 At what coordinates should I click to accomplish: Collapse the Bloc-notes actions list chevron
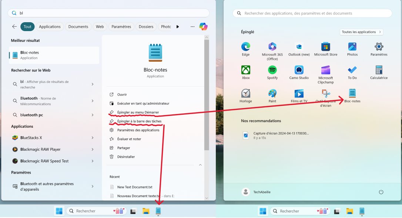click(x=200, y=165)
